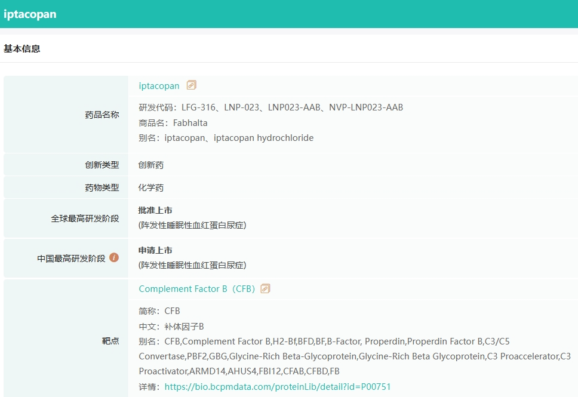Viewport: 578px width, 397px height.
Task: Click the link icon beside iptacopan name
Action: coord(191,85)
